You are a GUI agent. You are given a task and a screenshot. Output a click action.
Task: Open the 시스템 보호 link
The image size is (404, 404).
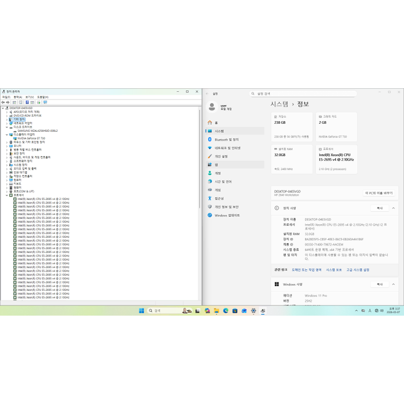(334, 270)
